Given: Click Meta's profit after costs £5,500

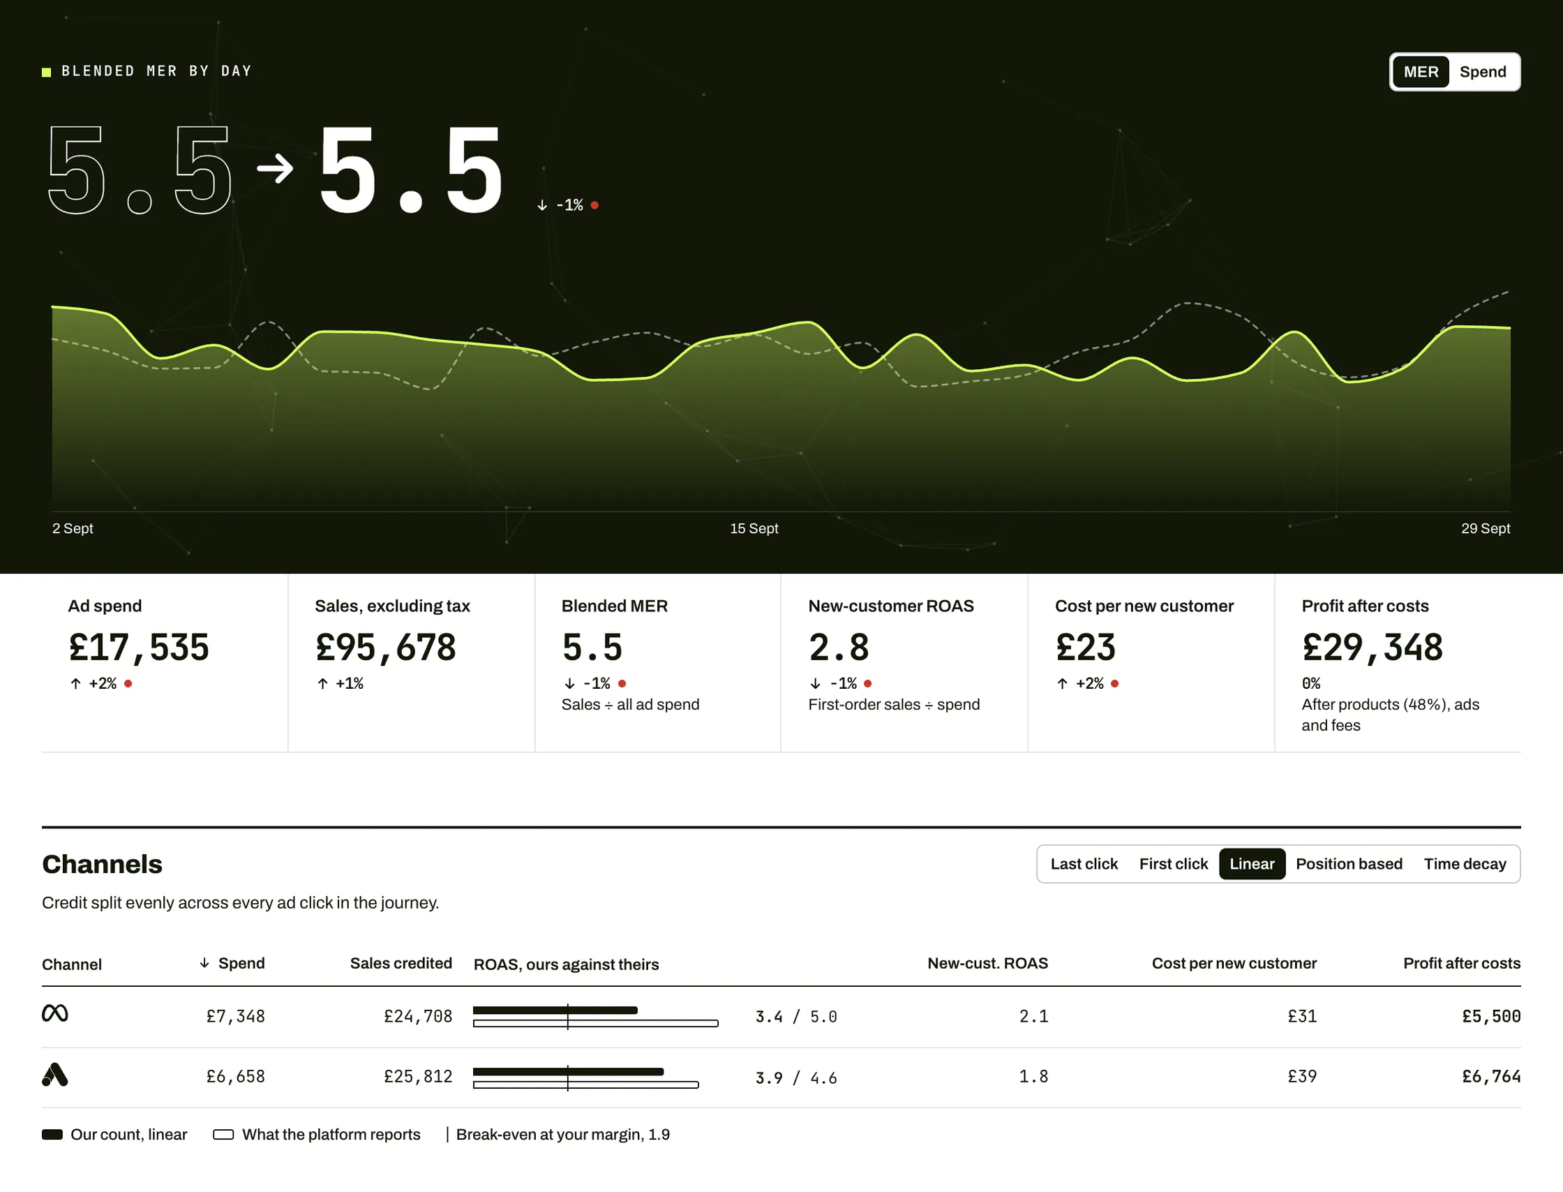Looking at the screenshot, I should (1491, 1016).
